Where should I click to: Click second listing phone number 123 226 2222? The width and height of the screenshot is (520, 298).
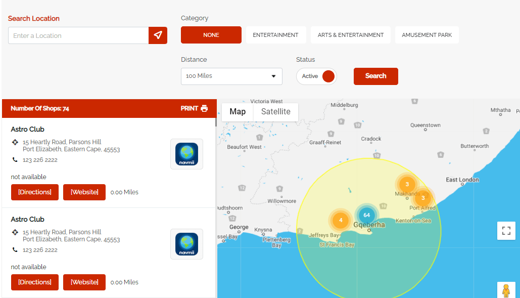(40, 250)
